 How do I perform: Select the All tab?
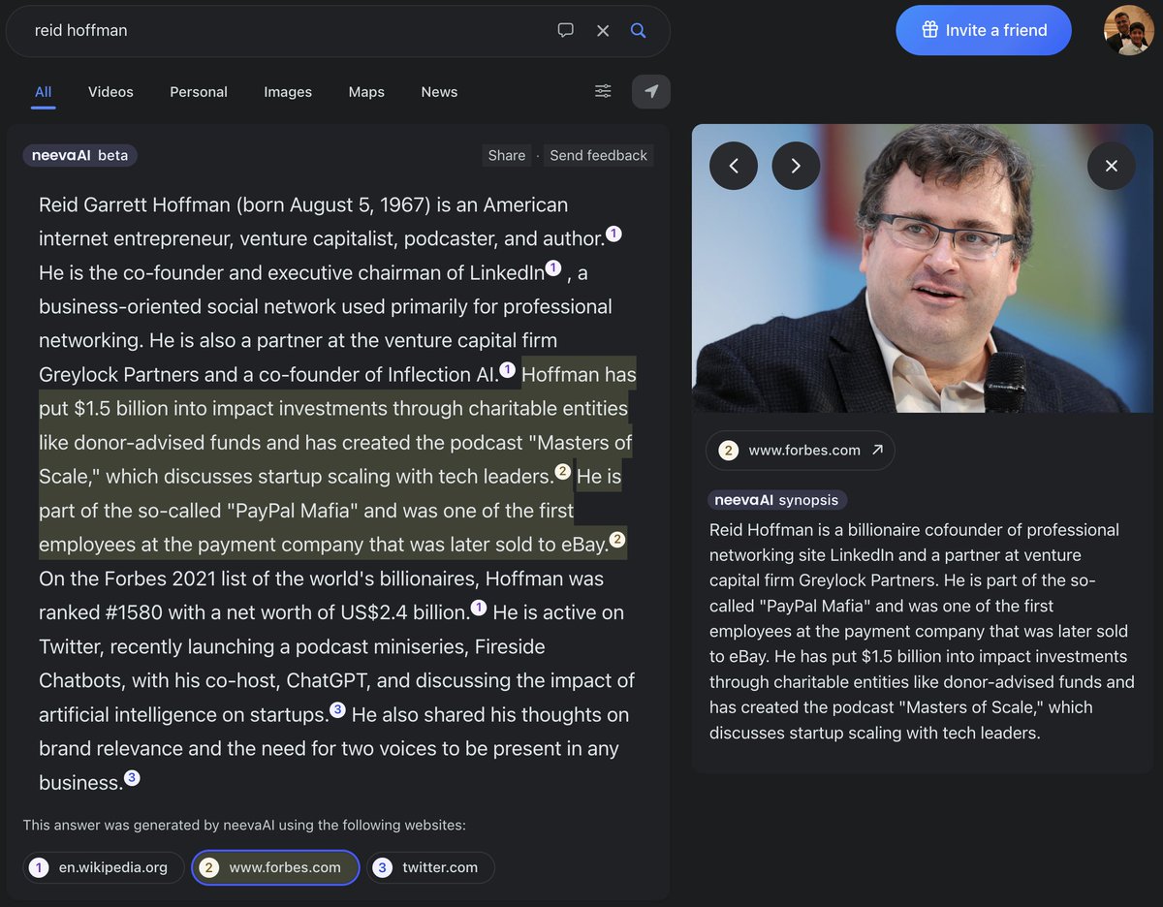click(x=43, y=92)
